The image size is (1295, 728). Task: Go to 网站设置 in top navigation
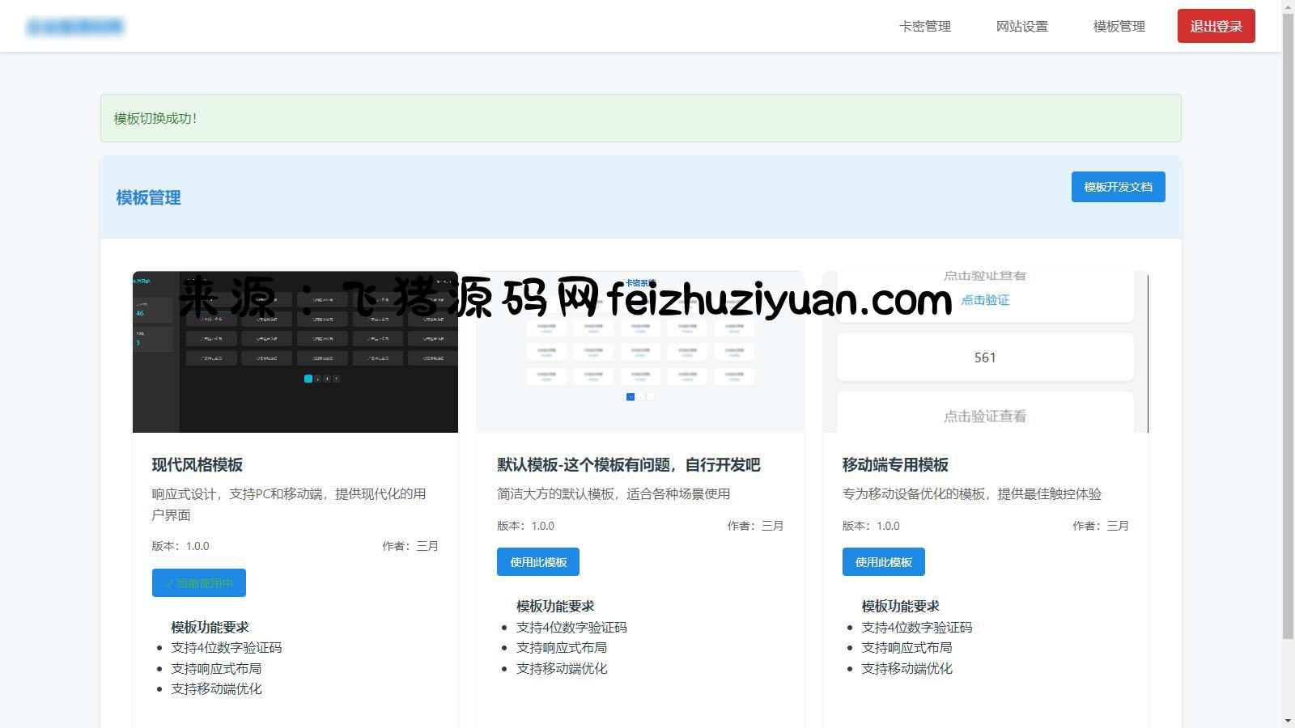(1021, 27)
